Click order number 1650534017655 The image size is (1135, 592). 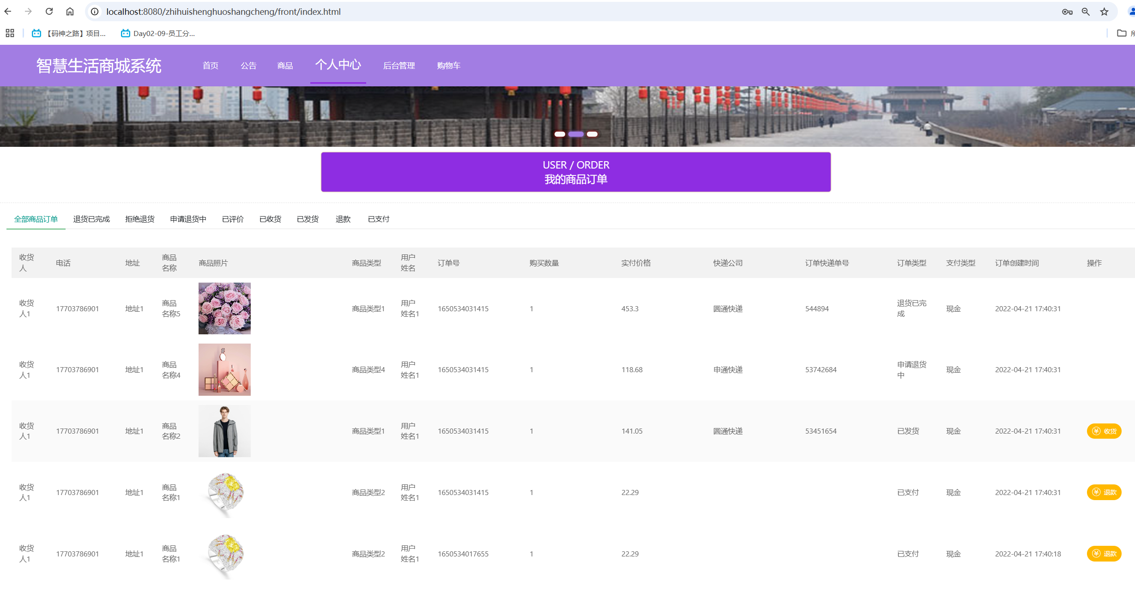[x=463, y=554]
